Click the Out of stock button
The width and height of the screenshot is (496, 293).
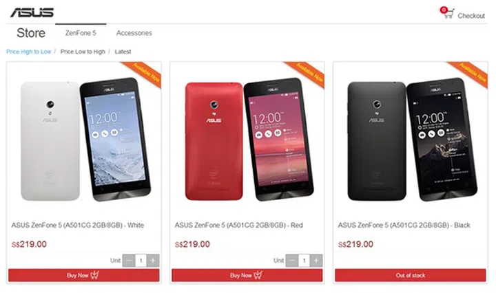pyautogui.click(x=411, y=275)
